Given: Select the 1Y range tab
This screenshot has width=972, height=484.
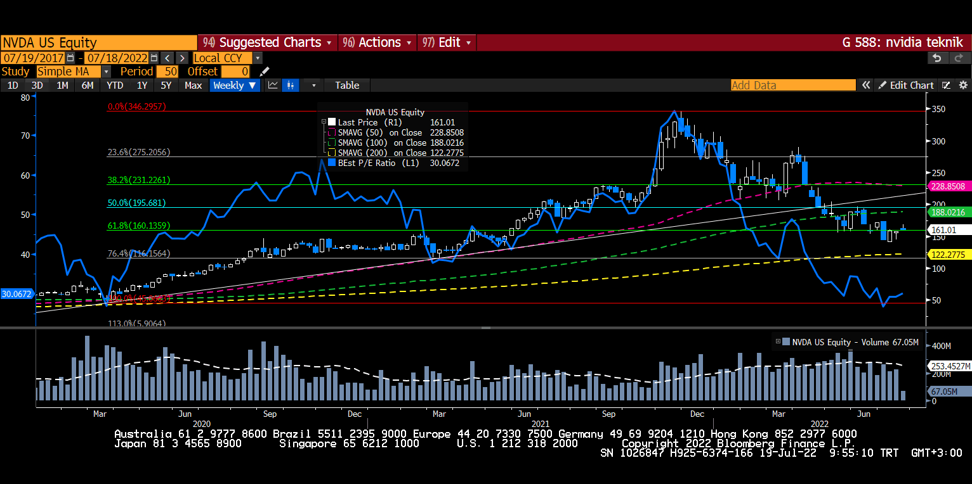Looking at the screenshot, I should pyautogui.click(x=142, y=85).
